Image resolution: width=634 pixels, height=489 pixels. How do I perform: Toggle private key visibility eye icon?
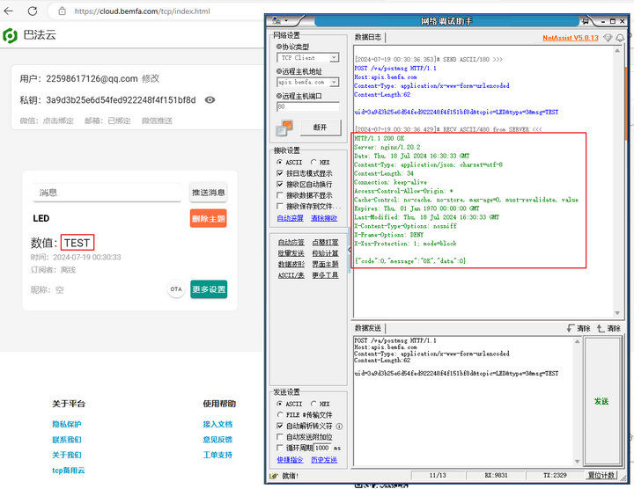[x=210, y=100]
